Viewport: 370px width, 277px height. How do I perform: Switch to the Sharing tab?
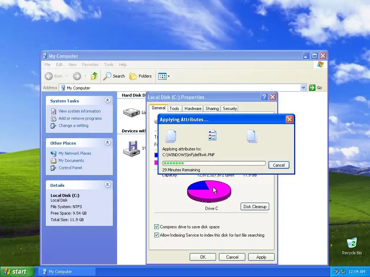212,108
